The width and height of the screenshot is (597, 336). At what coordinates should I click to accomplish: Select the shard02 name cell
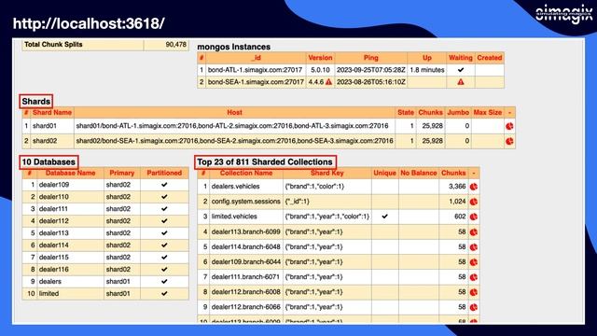[45, 141]
